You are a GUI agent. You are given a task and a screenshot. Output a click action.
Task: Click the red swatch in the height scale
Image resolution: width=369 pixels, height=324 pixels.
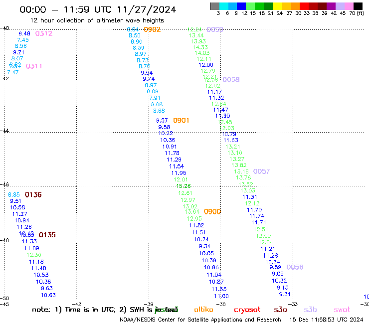click(304, 6)
